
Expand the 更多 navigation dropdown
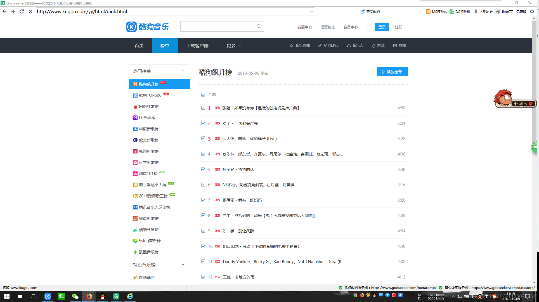[x=234, y=46]
